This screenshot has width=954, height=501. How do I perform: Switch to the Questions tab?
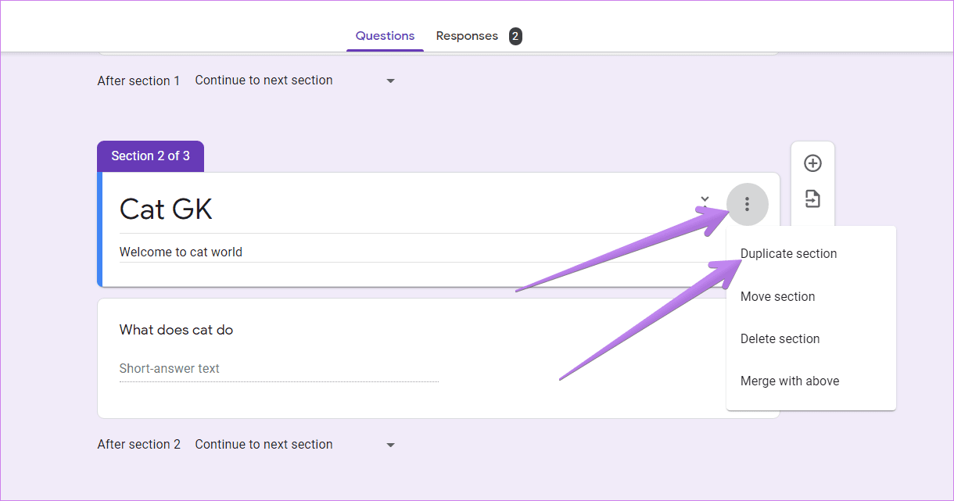pos(385,36)
